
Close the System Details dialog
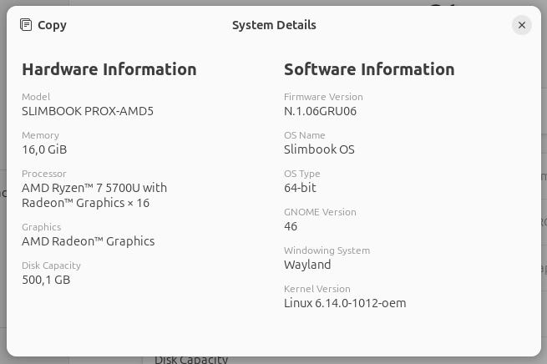(522, 25)
